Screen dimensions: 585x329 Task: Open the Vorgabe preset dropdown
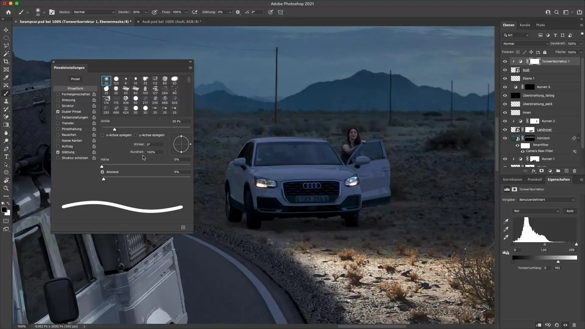coord(546,200)
